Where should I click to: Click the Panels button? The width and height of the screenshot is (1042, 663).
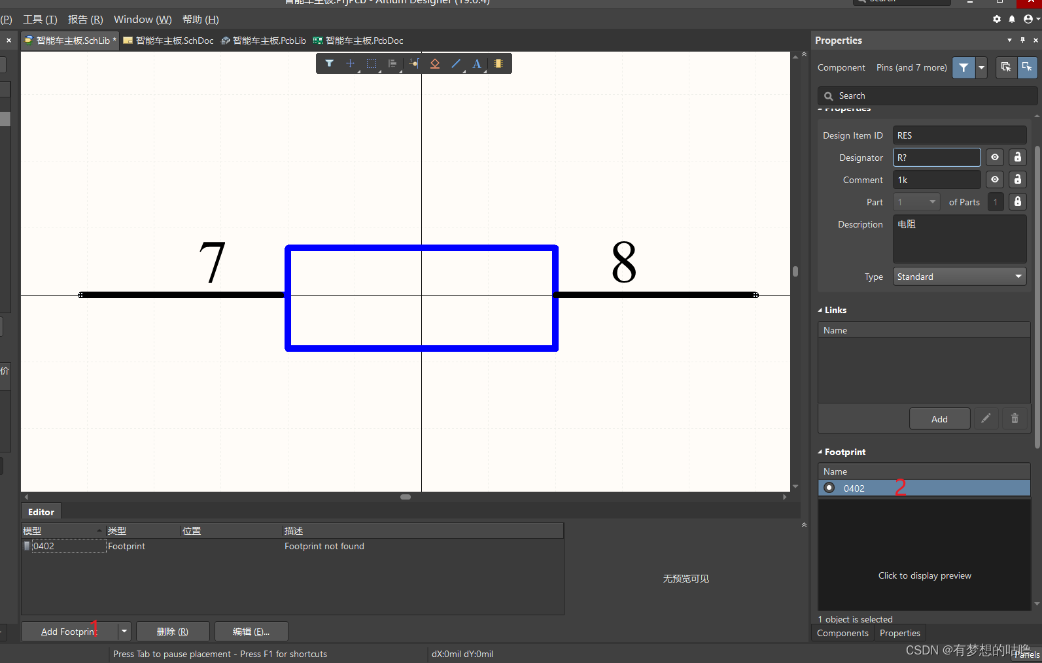[x=1027, y=654]
